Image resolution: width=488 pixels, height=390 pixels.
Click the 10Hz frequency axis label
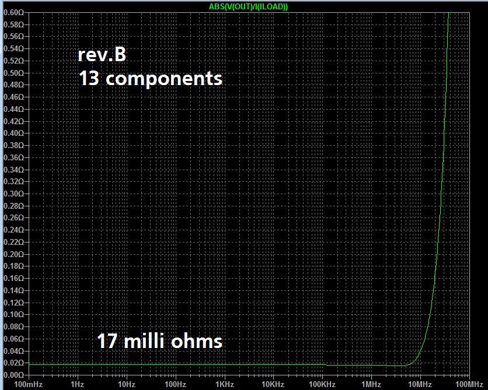pos(126,384)
